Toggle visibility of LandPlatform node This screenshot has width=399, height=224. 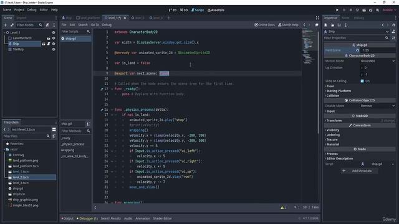[x=54, y=38]
